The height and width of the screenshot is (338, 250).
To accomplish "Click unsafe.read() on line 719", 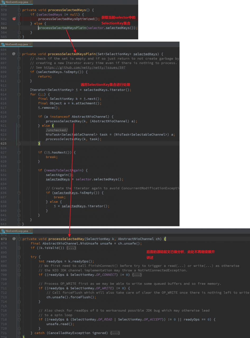I will tap(59, 324).
